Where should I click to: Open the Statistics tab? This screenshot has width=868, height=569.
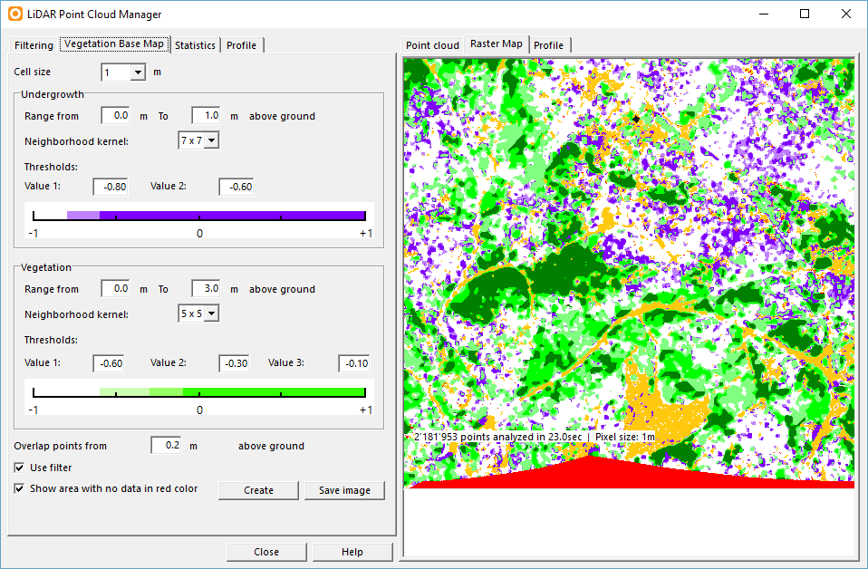pos(195,45)
